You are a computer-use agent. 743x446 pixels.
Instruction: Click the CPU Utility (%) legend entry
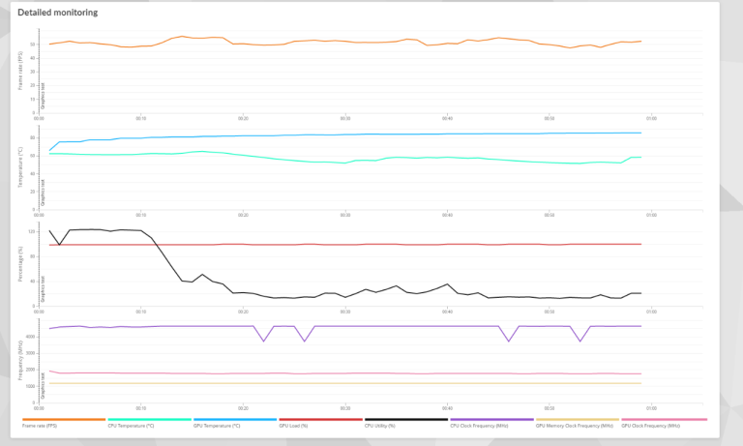click(379, 425)
